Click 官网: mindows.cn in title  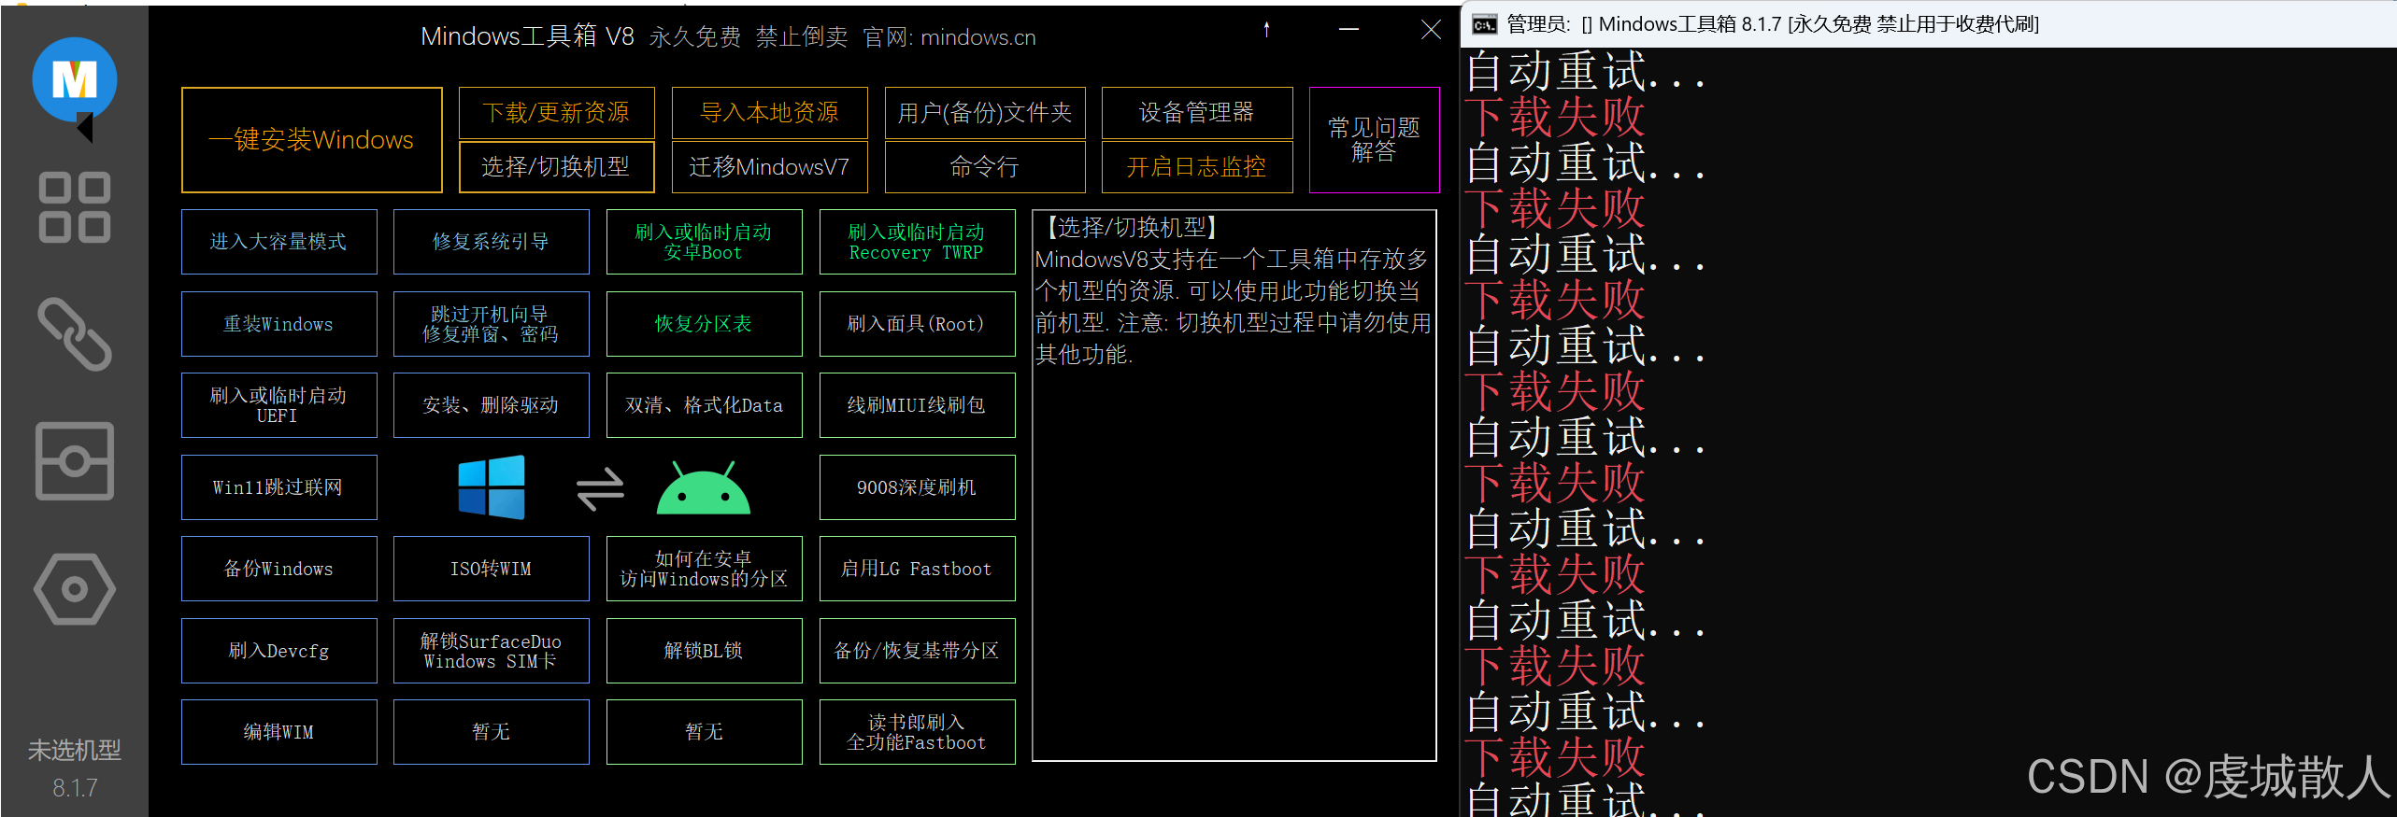(x=949, y=37)
